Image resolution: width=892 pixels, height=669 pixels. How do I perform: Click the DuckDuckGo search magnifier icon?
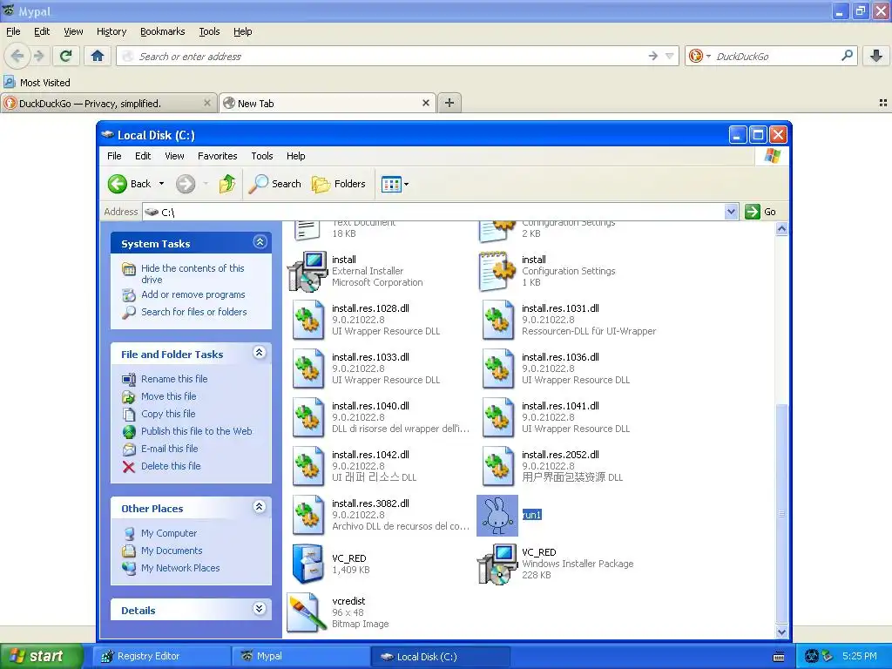(x=847, y=56)
